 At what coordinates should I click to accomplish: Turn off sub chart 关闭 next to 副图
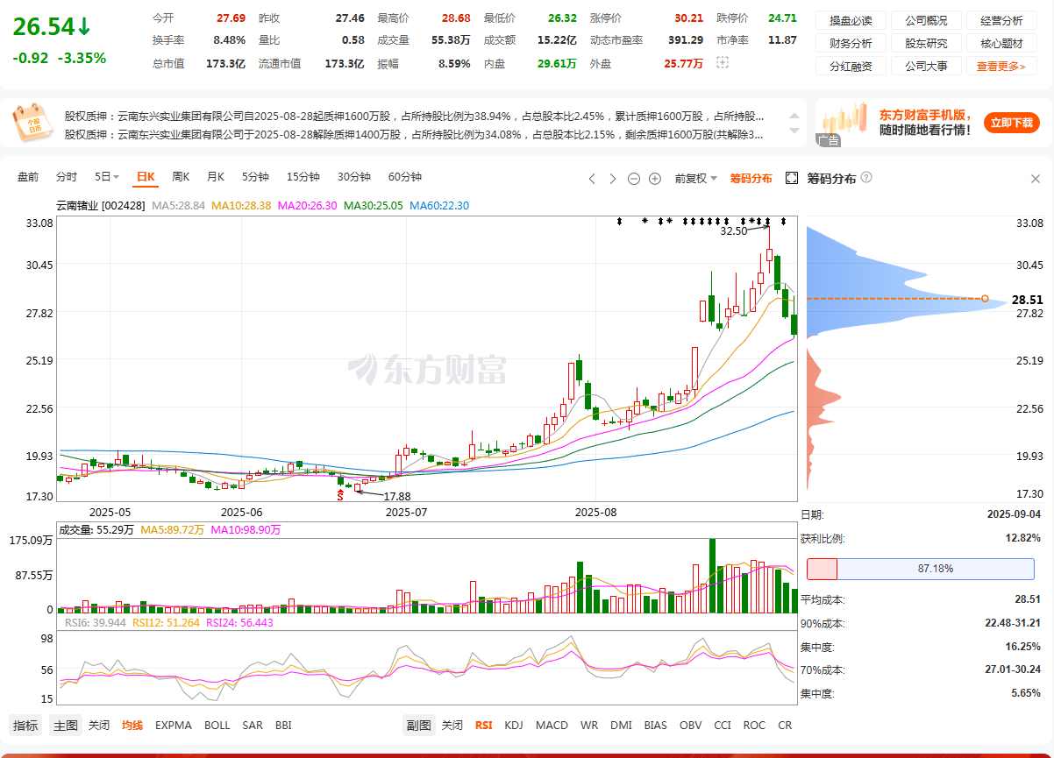click(x=452, y=726)
